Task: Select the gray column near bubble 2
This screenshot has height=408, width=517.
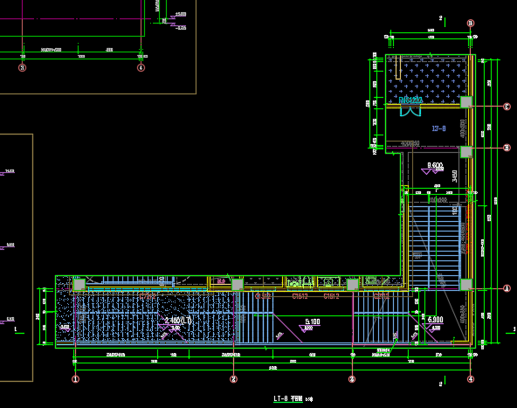Action: pyautogui.click(x=238, y=284)
